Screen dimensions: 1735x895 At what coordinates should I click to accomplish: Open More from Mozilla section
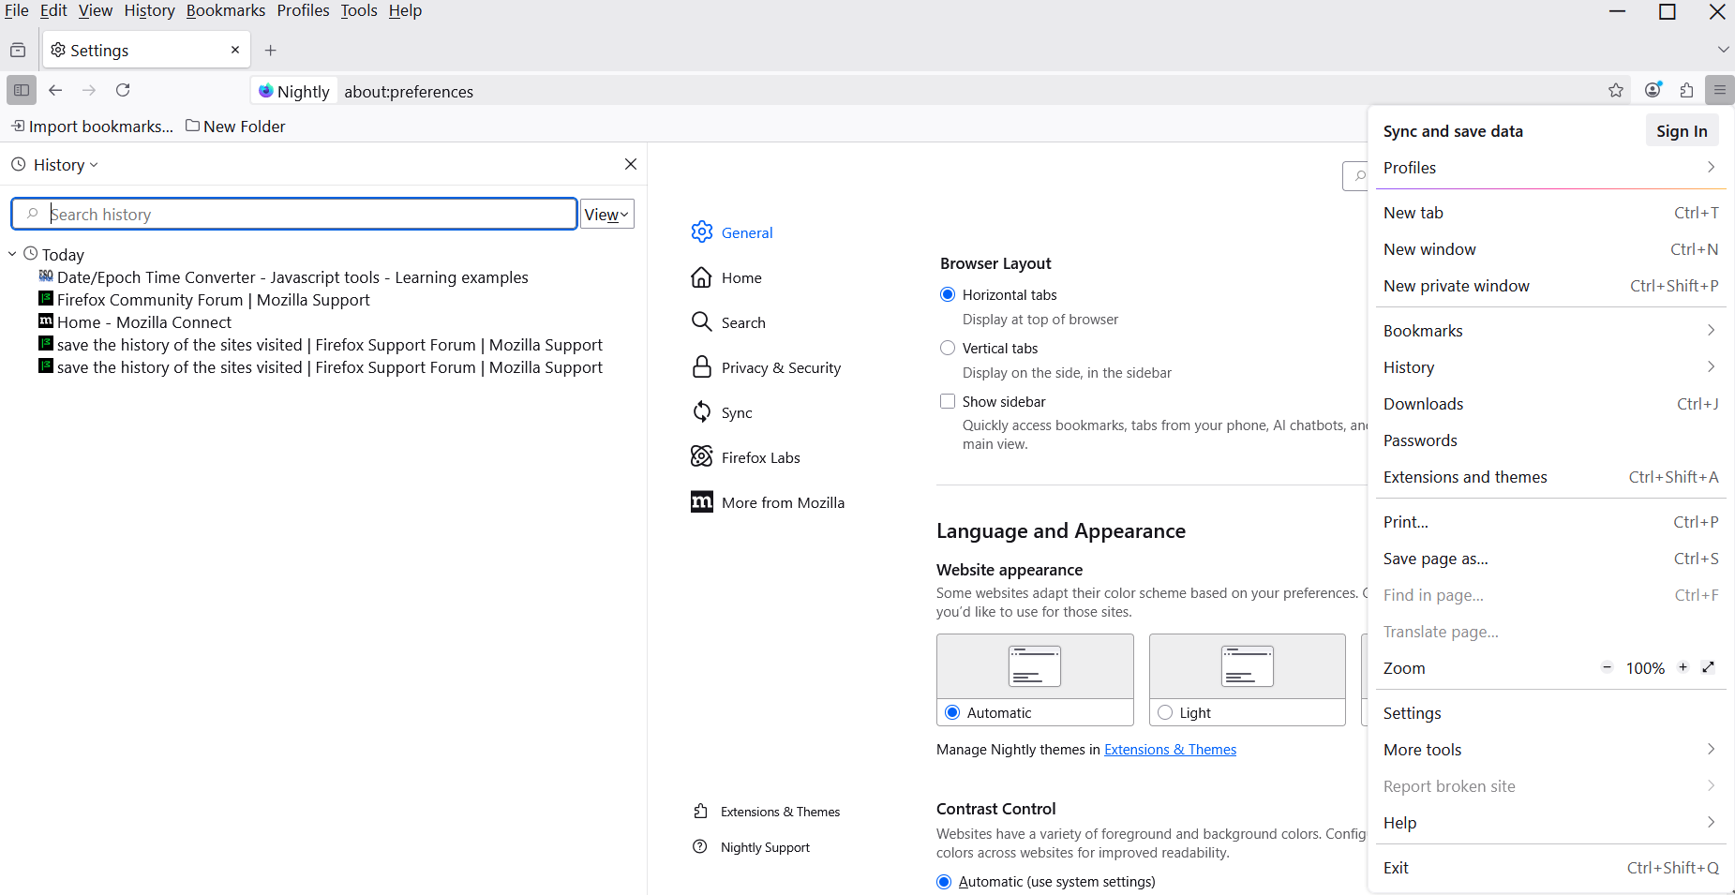coord(768,502)
